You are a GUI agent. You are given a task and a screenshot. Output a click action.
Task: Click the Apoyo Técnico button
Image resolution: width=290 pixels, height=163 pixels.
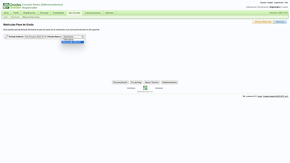coord(151,82)
